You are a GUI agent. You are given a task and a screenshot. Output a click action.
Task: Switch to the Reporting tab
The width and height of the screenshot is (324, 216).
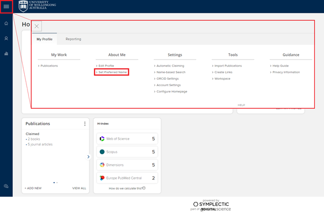point(73,39)
